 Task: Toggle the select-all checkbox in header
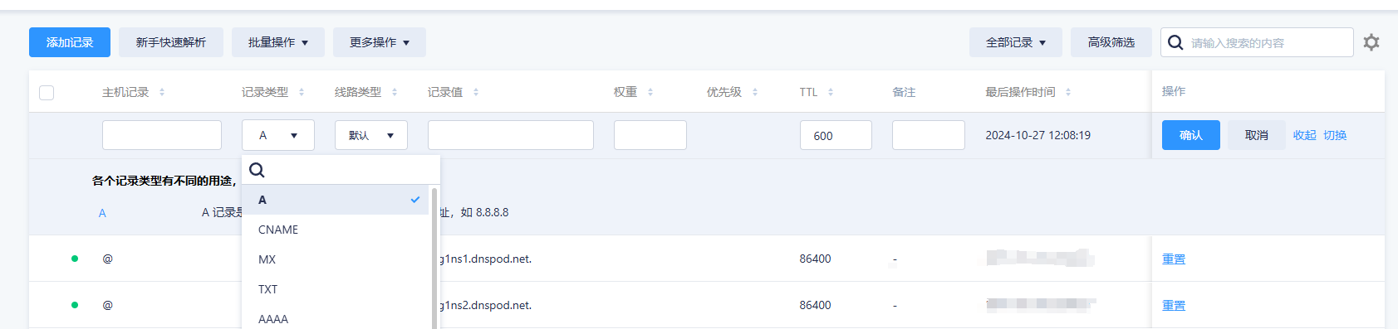coord(47,93)
